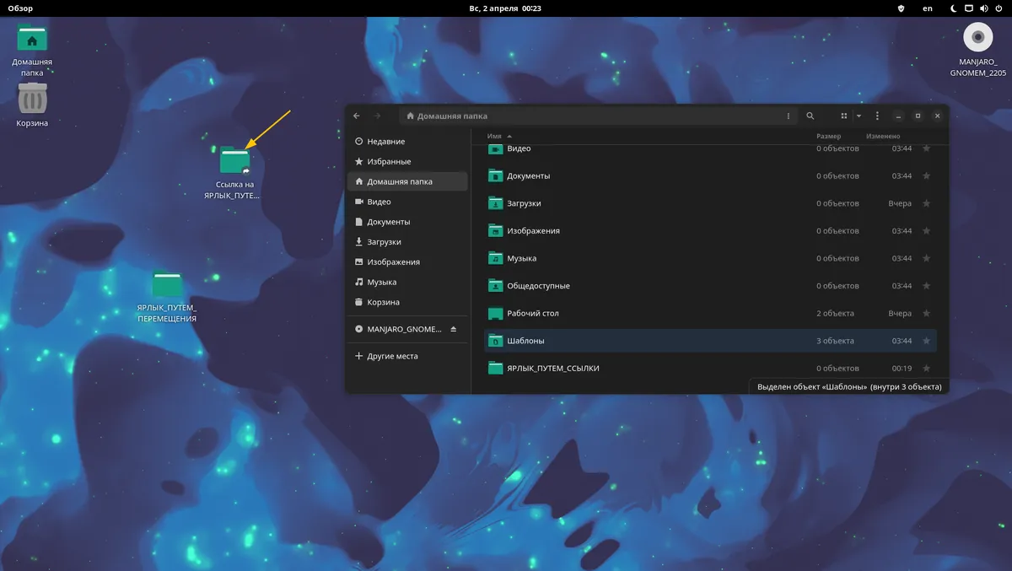Star the Документы folder
Image resolution: width=1012 pixels, height=571 pixels.
coord(926,176)
